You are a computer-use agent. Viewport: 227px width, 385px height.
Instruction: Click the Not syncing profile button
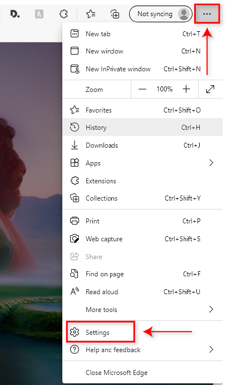161,14
